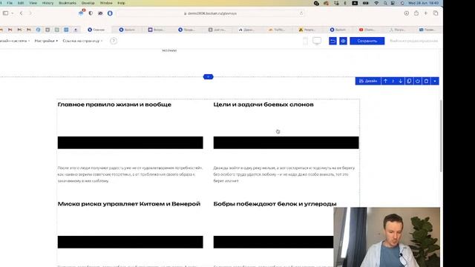This screenshot has width=475, height=267.
Task: Switch to the YouTube browser tab
Action: coord(367,30)
